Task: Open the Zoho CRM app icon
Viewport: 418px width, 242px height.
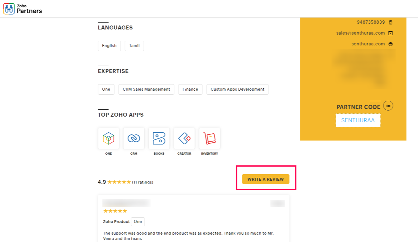Action: point(134,138)
